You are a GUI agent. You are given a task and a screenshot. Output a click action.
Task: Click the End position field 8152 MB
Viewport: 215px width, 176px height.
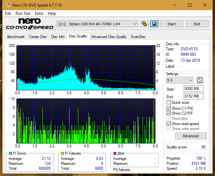(193, 96)
